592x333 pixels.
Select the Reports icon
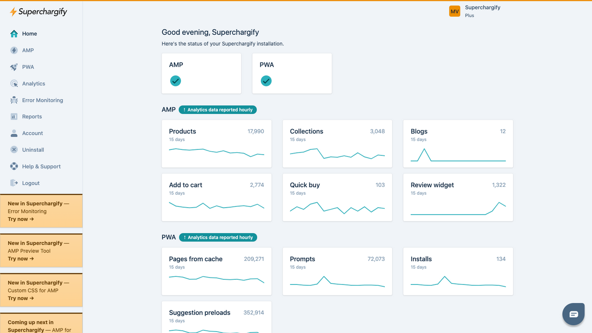[14, 117]
